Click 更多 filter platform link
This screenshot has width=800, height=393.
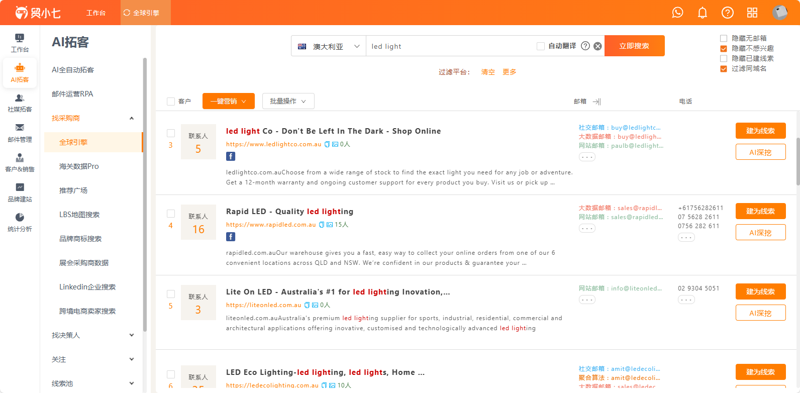pos(510,72)
